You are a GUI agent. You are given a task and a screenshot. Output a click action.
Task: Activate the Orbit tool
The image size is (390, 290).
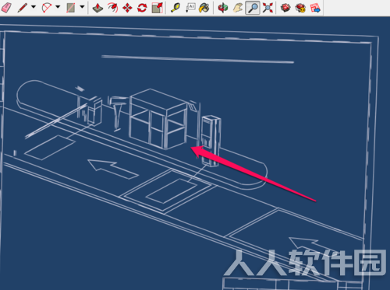[223, 8]
